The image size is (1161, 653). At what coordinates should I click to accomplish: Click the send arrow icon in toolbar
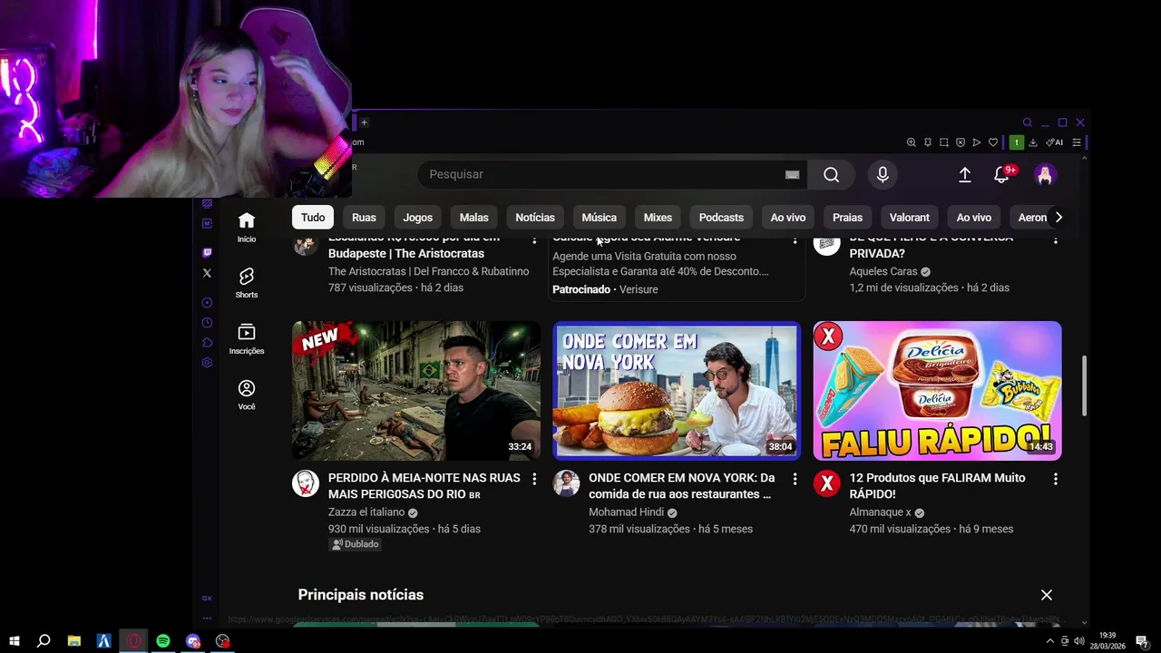977,142
